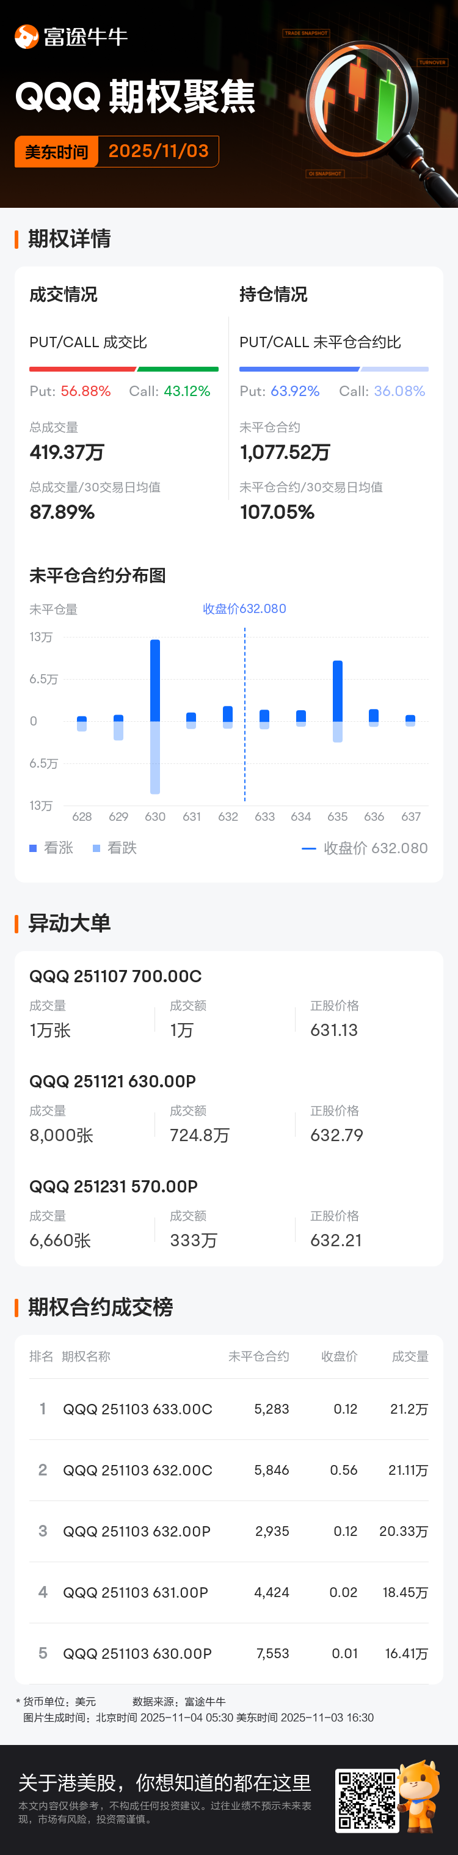Select rank 5 contract QQQ 251103 630.00P

coord(137,1653)
